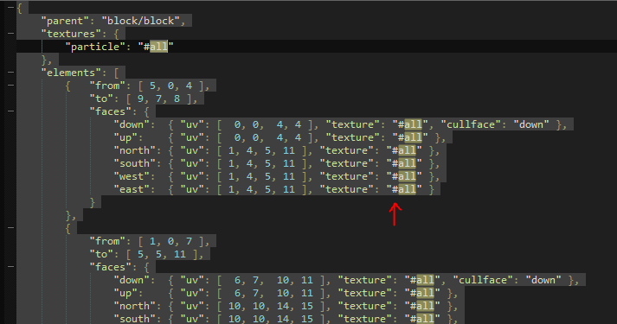Click "west" on the 1, 4, 5, 11 line
Screen dimensions: 617x324
tap(132, 176)
